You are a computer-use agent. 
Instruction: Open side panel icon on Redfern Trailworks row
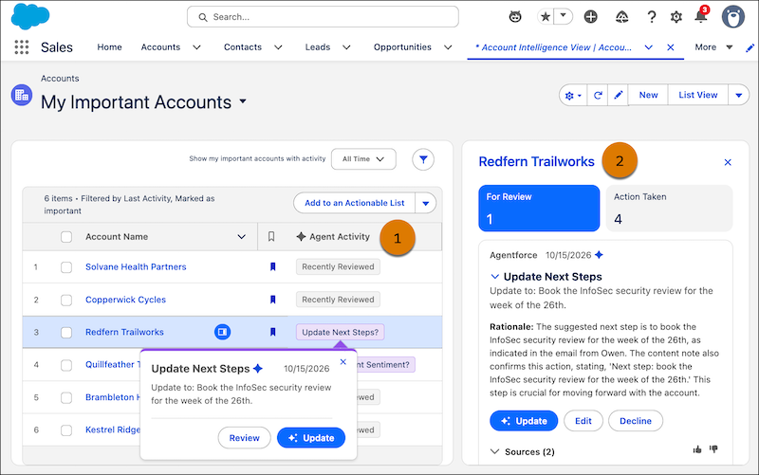(223, 332)
